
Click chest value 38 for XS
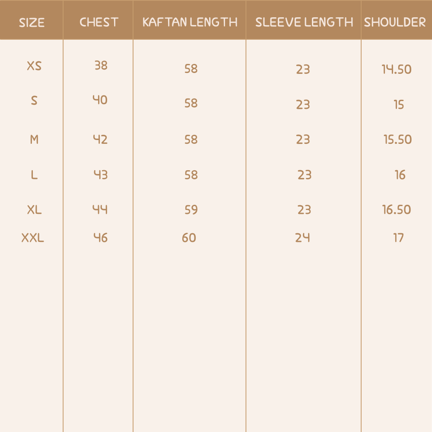tap(101, 66)
